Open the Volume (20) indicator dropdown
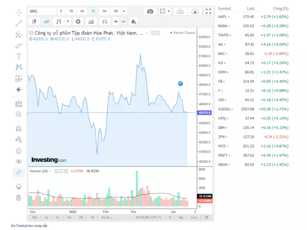Viewport: 307px width, 230px height. (x=50, y=171)
